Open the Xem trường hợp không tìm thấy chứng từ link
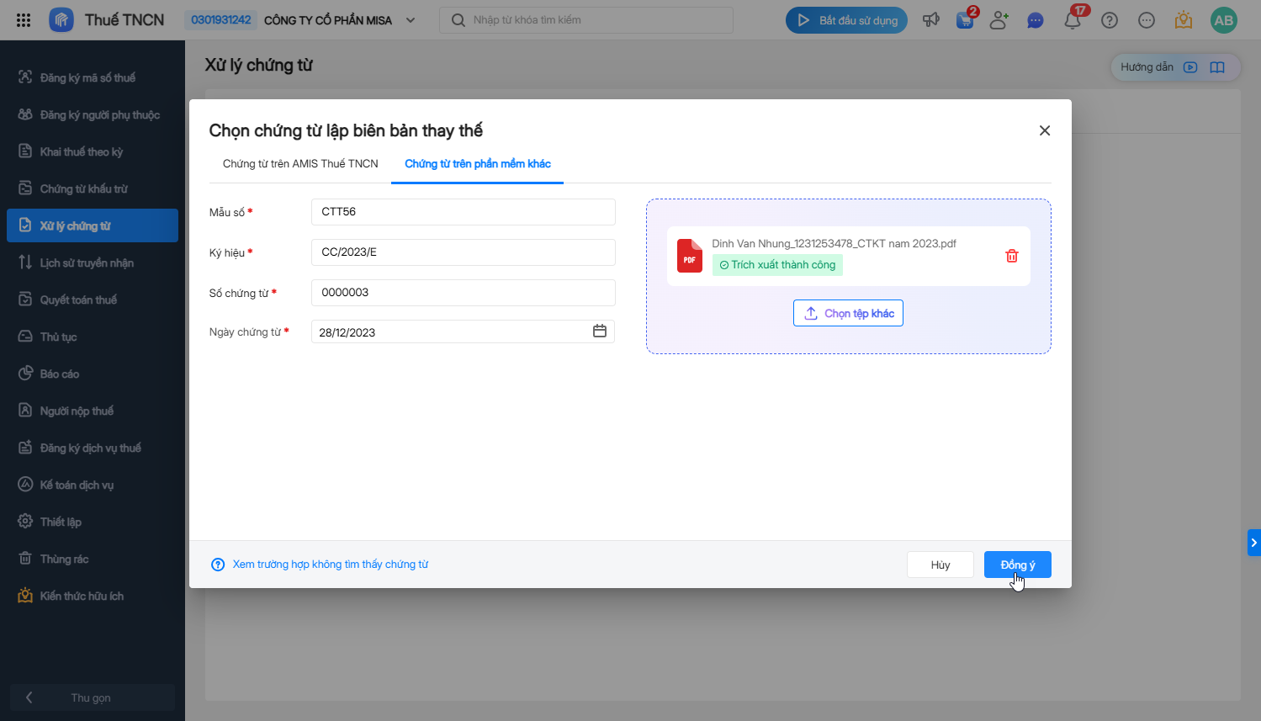This screenshot has width=1261, height=721. point(330,565)
